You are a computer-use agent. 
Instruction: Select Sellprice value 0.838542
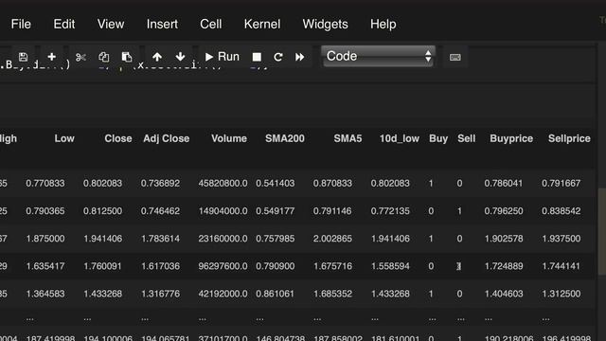click(561, 211)
